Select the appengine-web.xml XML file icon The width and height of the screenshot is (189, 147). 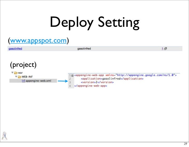pyautogui.click(x=23, y=81)
